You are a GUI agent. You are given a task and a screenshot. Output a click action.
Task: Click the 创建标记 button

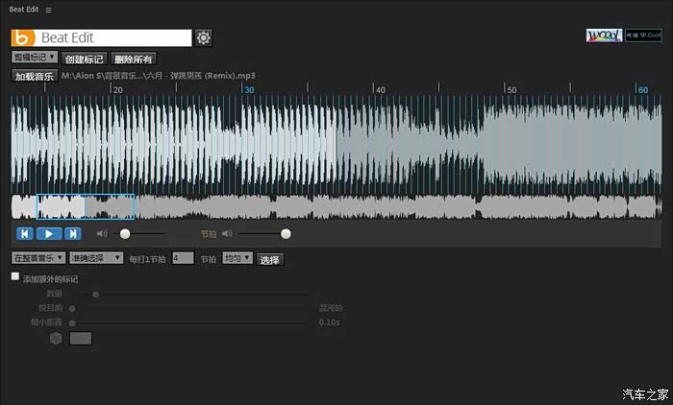(85, 60)
